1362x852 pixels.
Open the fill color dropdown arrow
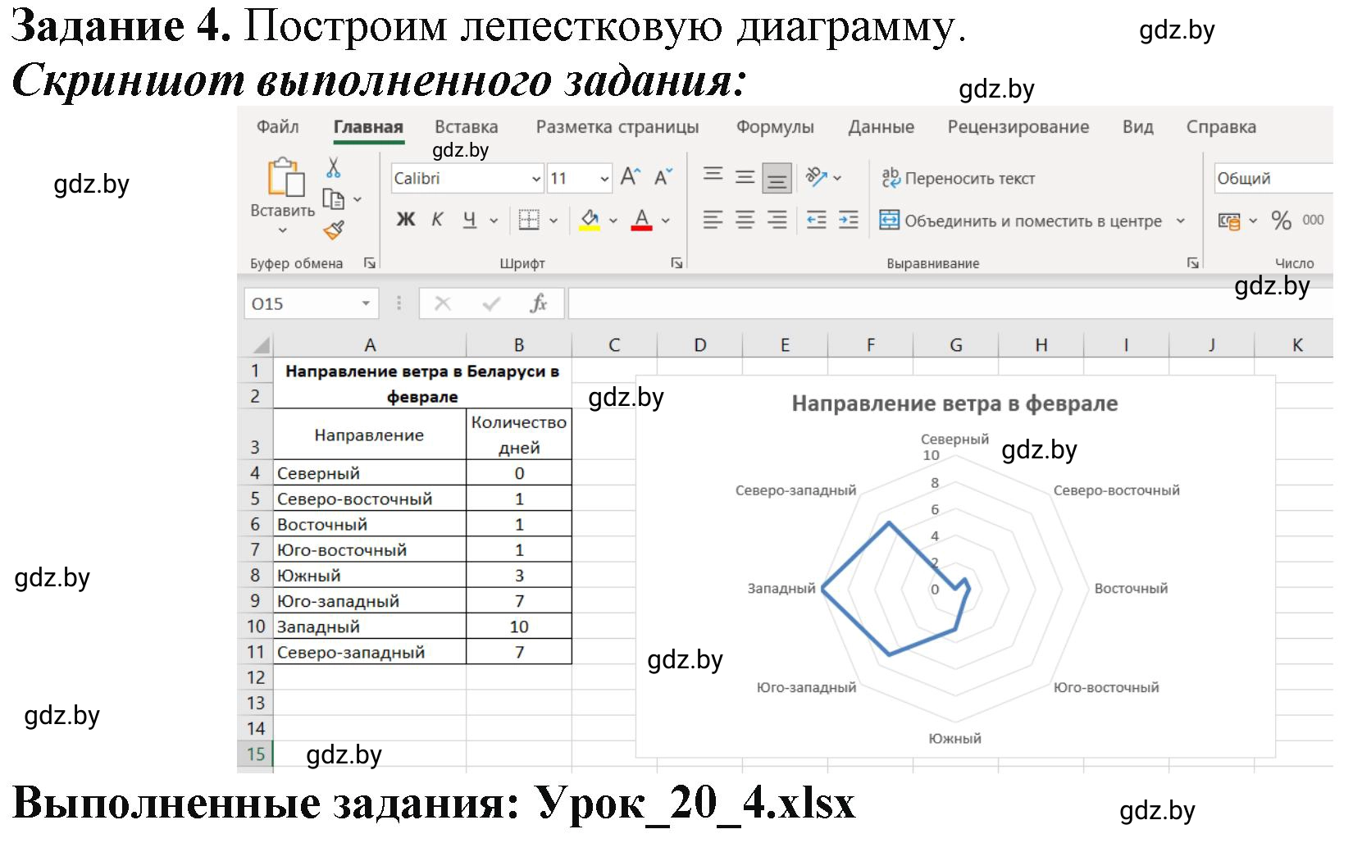[613, 221]
